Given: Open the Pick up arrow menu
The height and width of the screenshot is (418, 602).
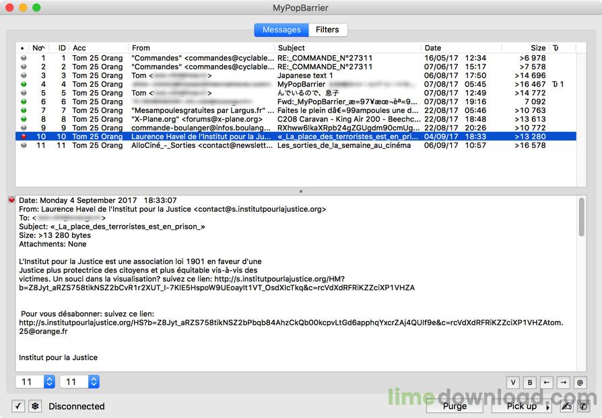Looking at the screenshot, I should click(548, 407).
